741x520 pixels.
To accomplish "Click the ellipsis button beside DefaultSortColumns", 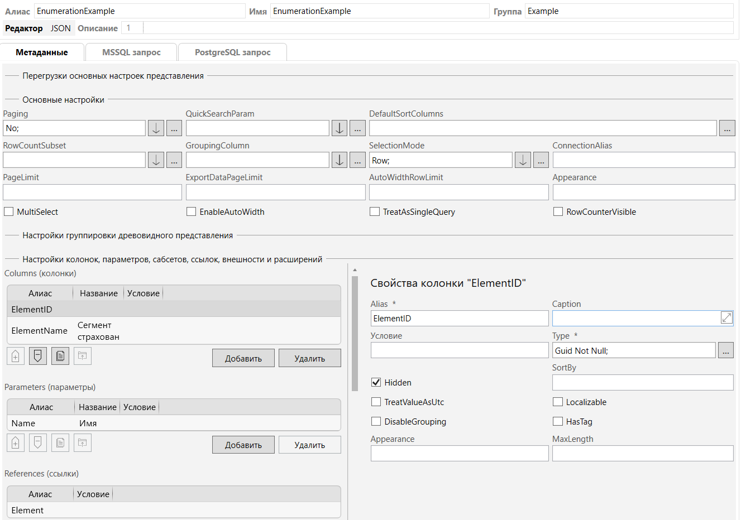I will click(x=727, y=128).
